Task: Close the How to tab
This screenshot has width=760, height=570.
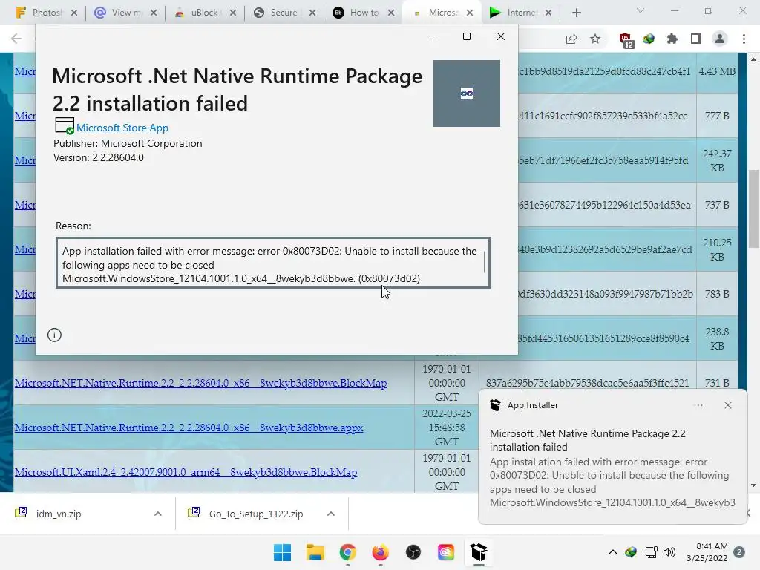Action: coord(391,13)
